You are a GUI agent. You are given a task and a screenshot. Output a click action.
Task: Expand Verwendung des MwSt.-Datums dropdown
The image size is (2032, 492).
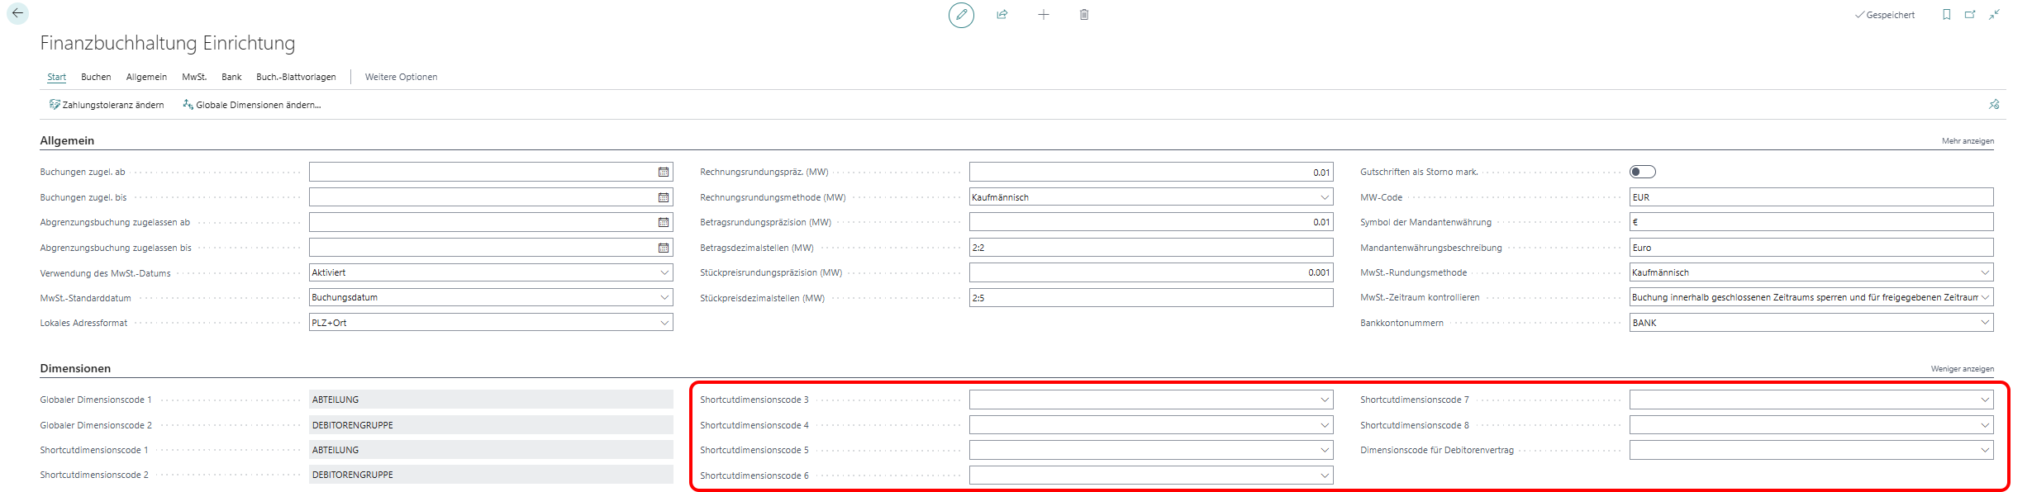click(664, 272)
